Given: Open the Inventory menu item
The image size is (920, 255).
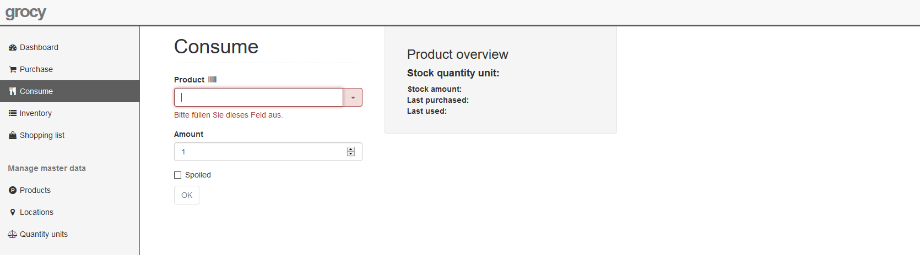Looking at the screenshot, I should [x=35, y=113].
